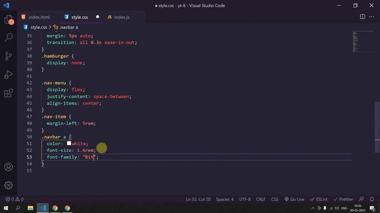Click line number 42 in gutter

[29, 83]
